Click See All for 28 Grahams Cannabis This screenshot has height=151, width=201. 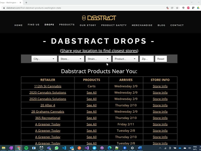tap(91, 111)
